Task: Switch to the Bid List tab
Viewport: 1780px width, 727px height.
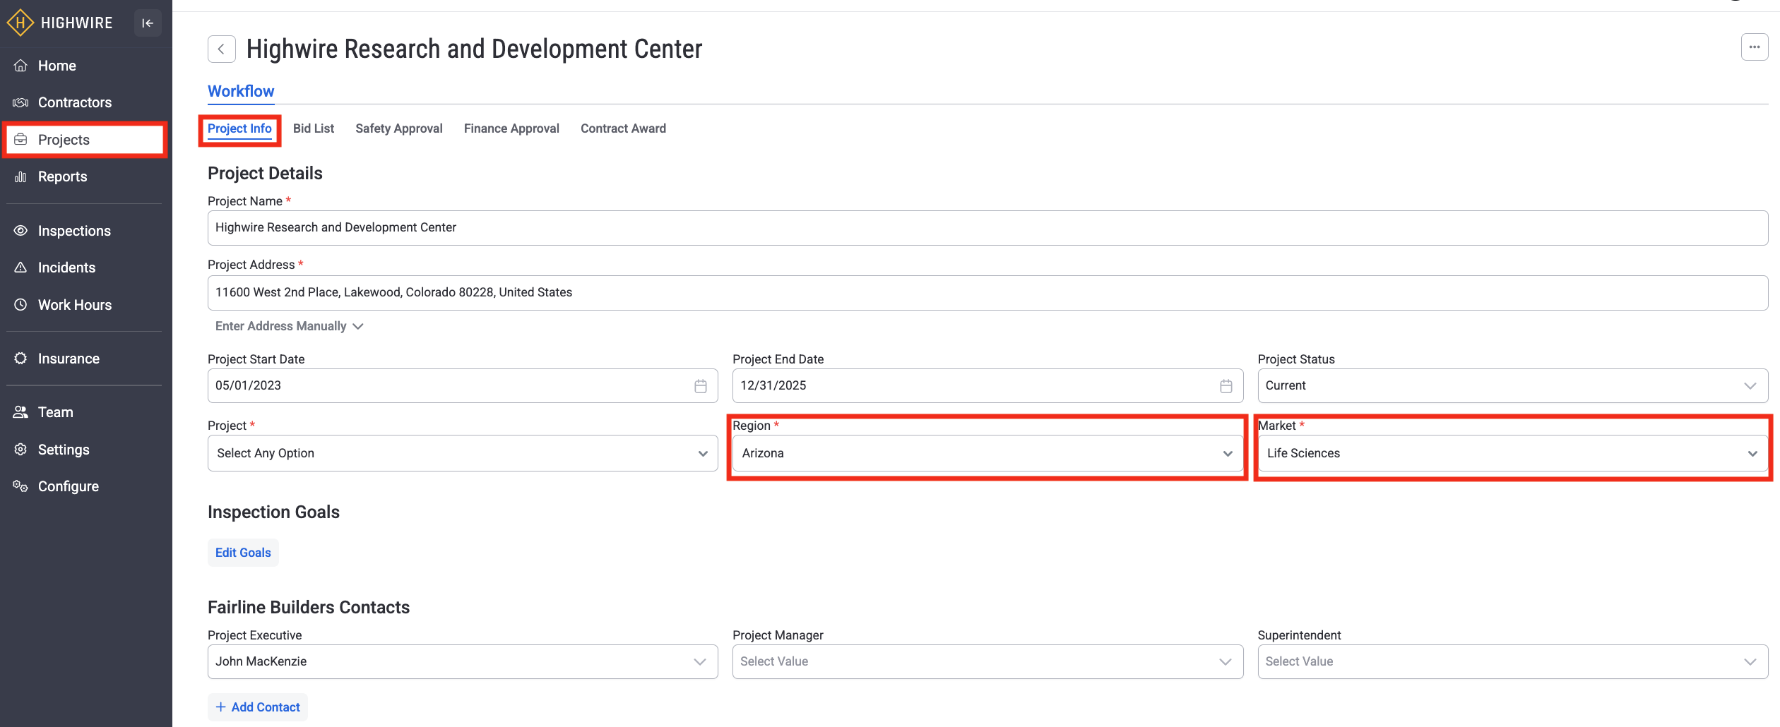Action: click(314, 128)
